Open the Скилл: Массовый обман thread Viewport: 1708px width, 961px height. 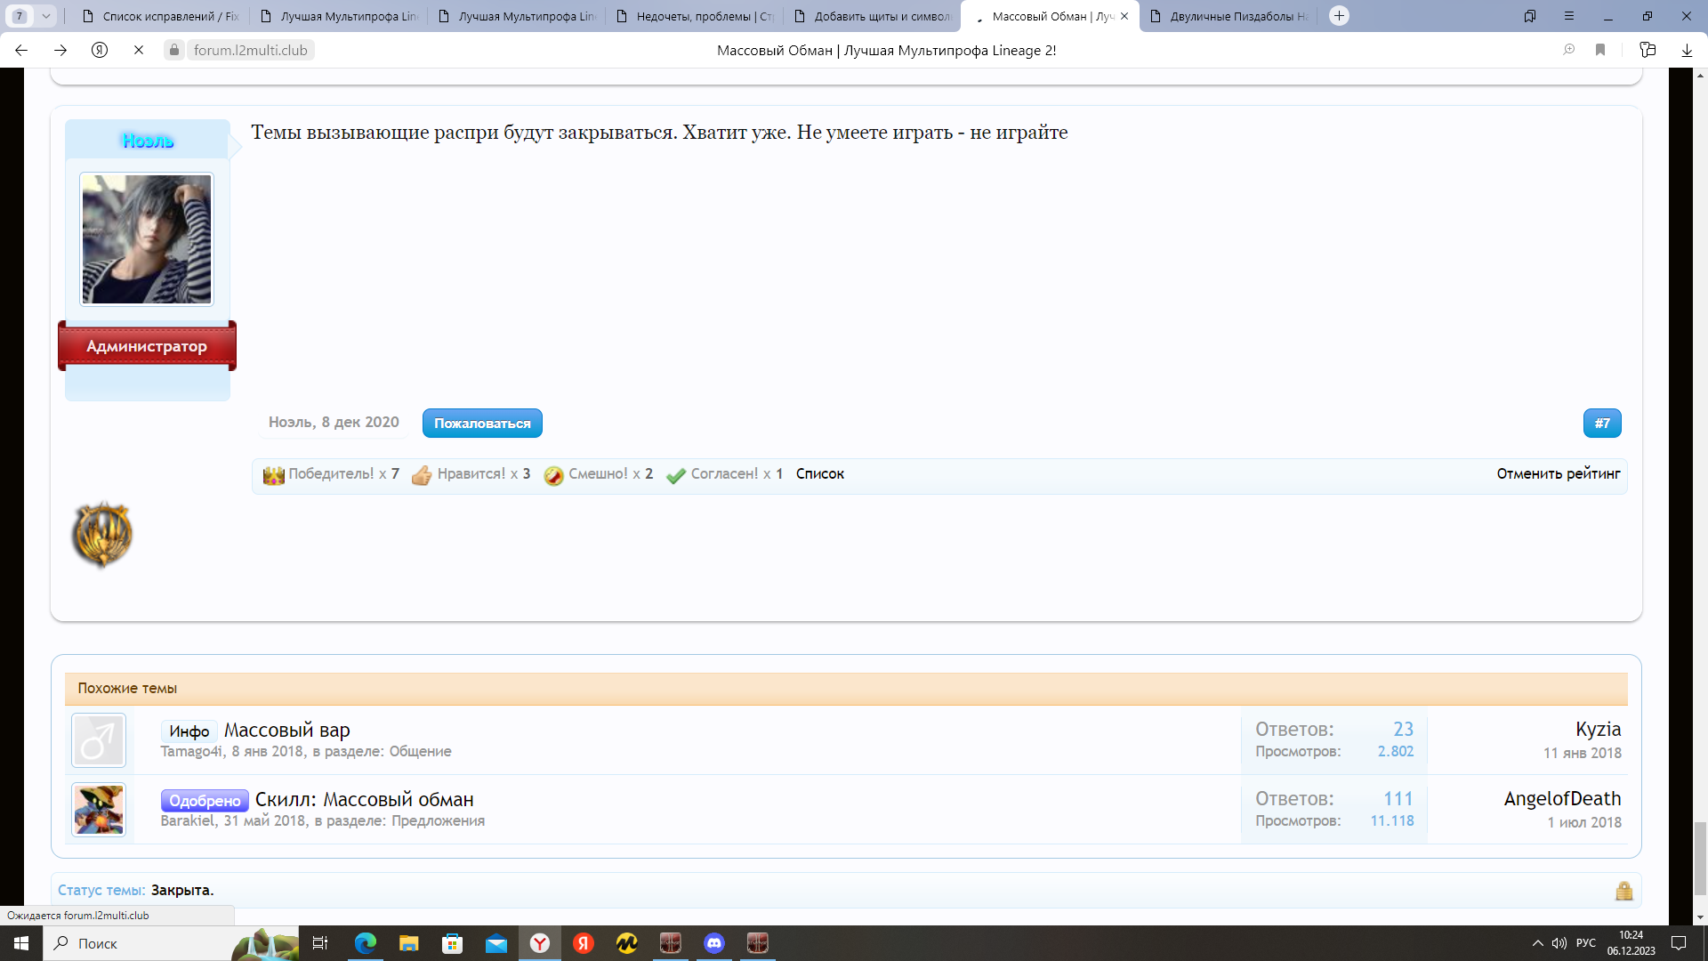point(365,800)
